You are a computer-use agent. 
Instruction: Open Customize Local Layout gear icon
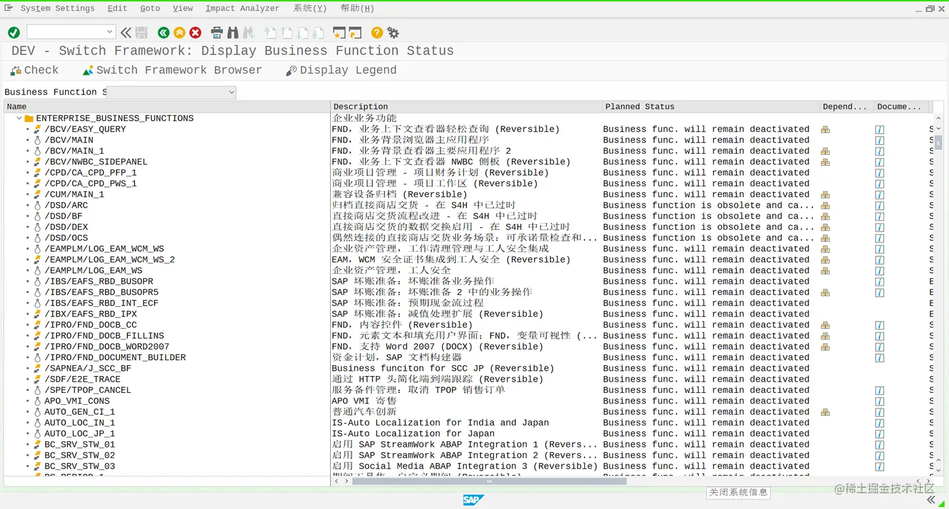[393, 33]
